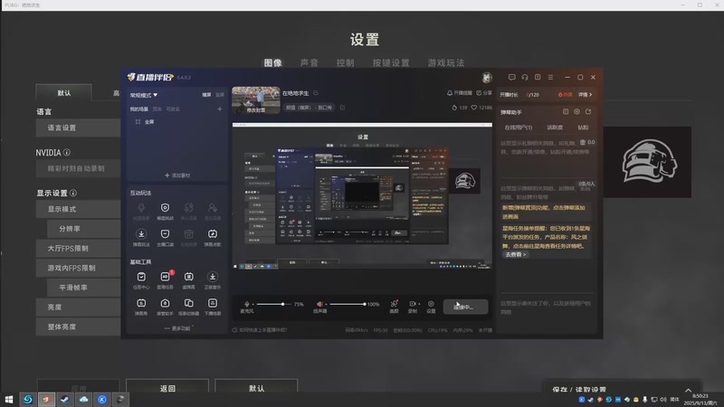
Task: Open 详情 details arrow
Action: [x=585, y=95]
